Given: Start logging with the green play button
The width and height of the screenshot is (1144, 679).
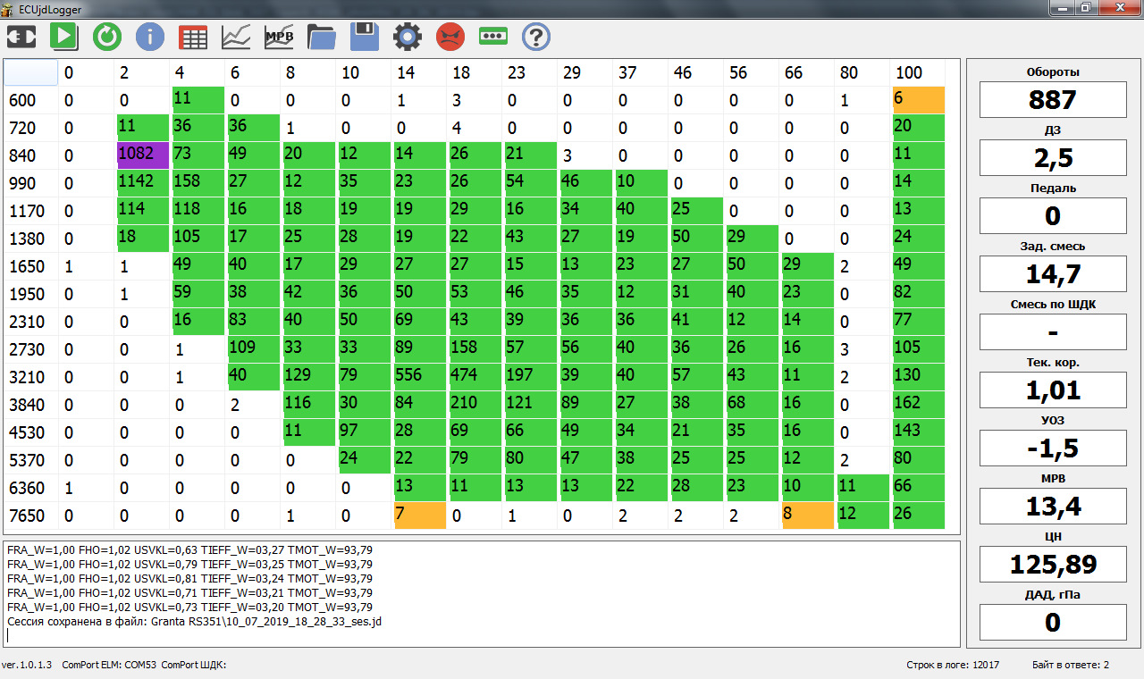Looking at the screenshot, I should tap(64, 37).
